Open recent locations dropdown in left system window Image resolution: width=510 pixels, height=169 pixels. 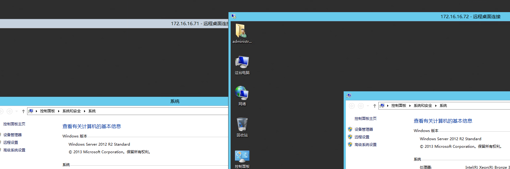point(16,111)
